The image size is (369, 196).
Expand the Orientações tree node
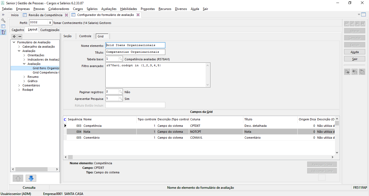(24, 55)
